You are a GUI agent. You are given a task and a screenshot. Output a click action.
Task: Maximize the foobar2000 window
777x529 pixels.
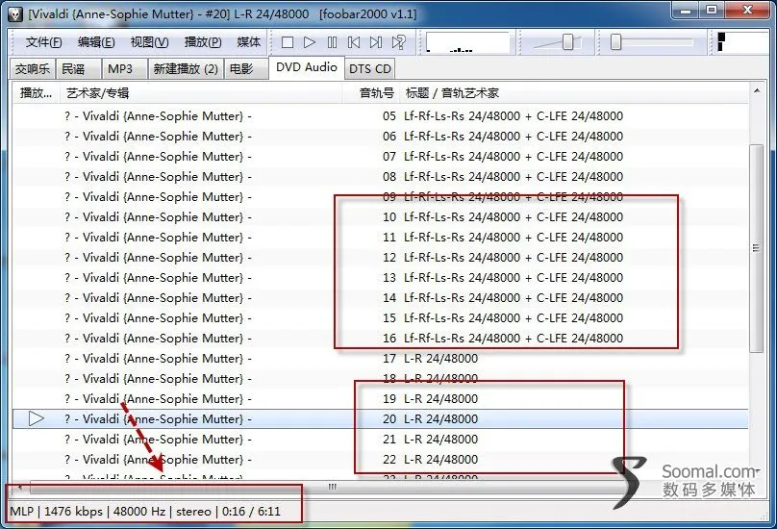click(x=712, y=11)
